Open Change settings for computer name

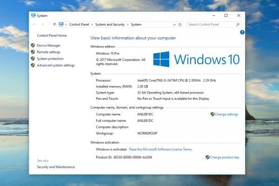click(226, 114)
